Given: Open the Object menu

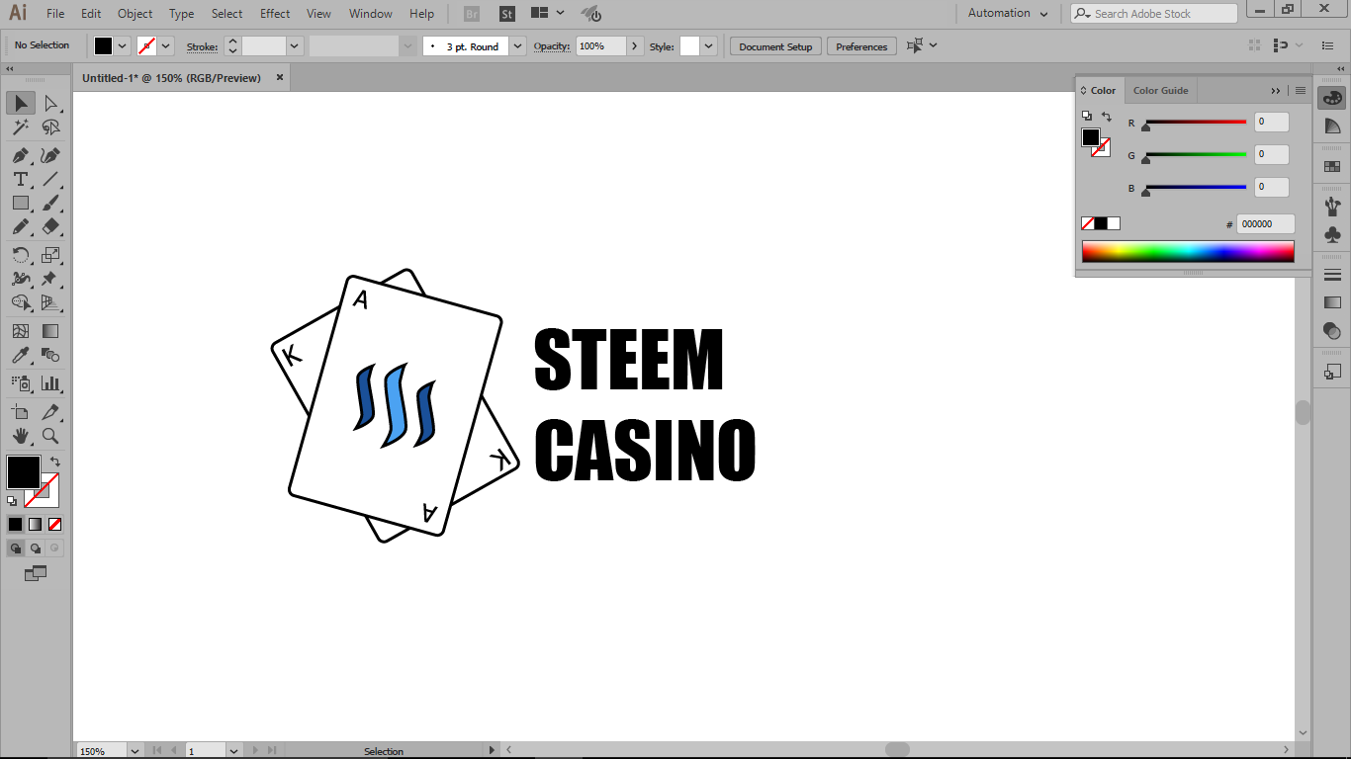Looking at the screenshot, I should tap(135, 13).
